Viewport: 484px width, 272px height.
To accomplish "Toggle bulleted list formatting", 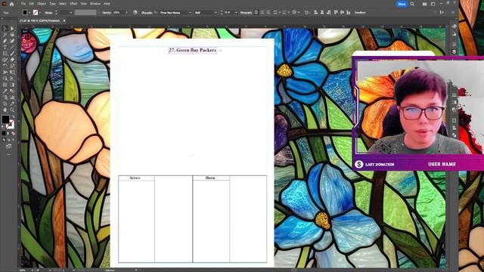I will (275, 13).
